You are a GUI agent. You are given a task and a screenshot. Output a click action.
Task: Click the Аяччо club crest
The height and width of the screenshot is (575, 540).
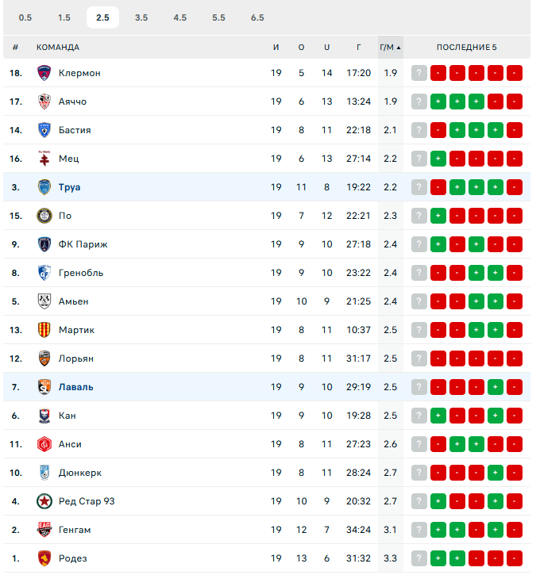tap(44, 102)
